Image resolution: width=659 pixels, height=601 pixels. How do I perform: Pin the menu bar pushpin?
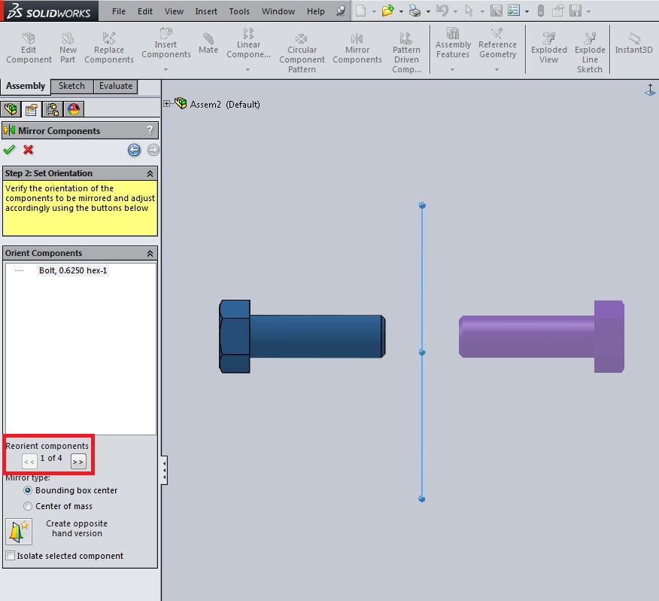341,11
